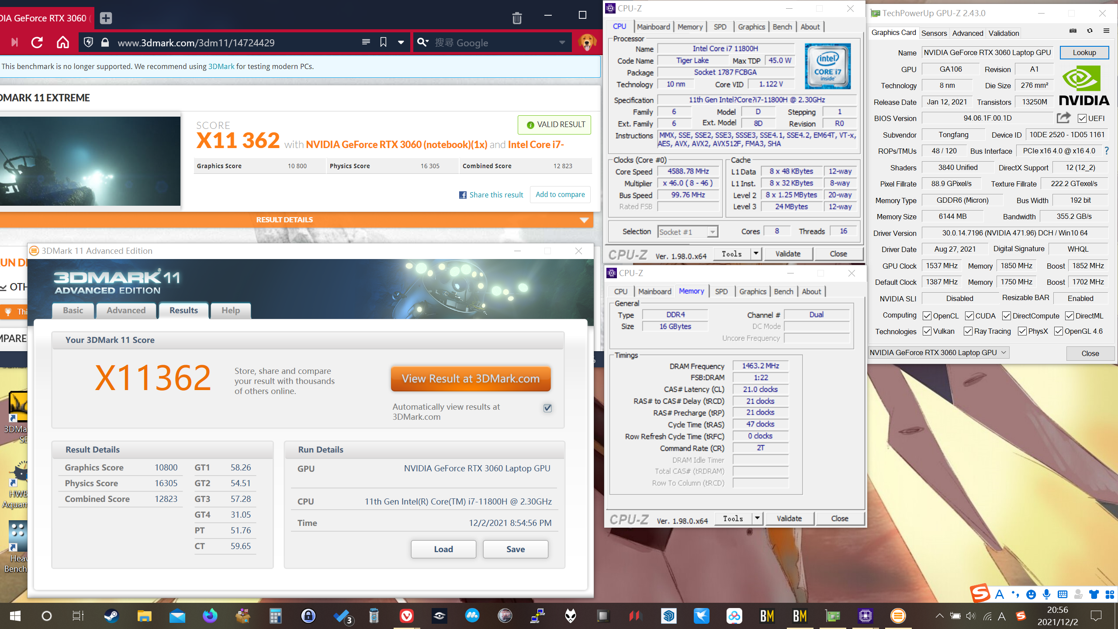Bookmark the current 3DMark page

(x=383, y=42)
